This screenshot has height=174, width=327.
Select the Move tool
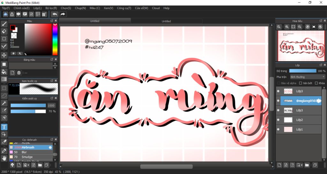coord(4,55)
